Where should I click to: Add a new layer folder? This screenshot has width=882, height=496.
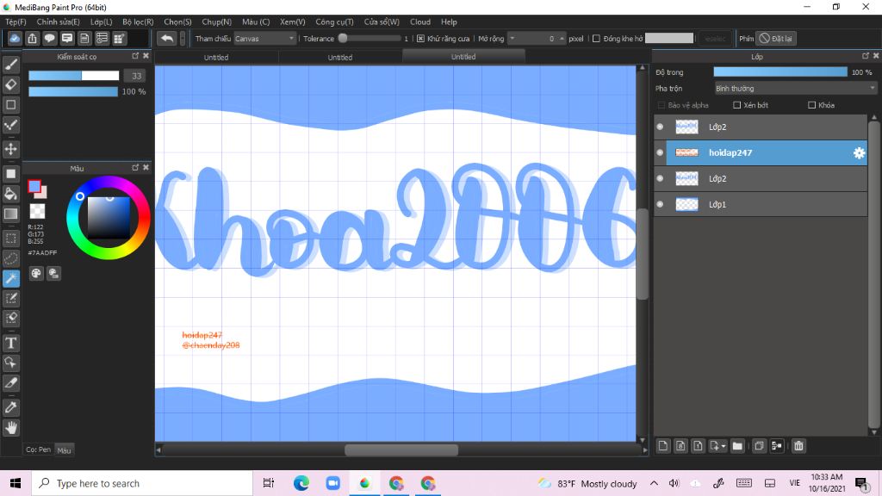pyautogui.click(x=737, y=446)
